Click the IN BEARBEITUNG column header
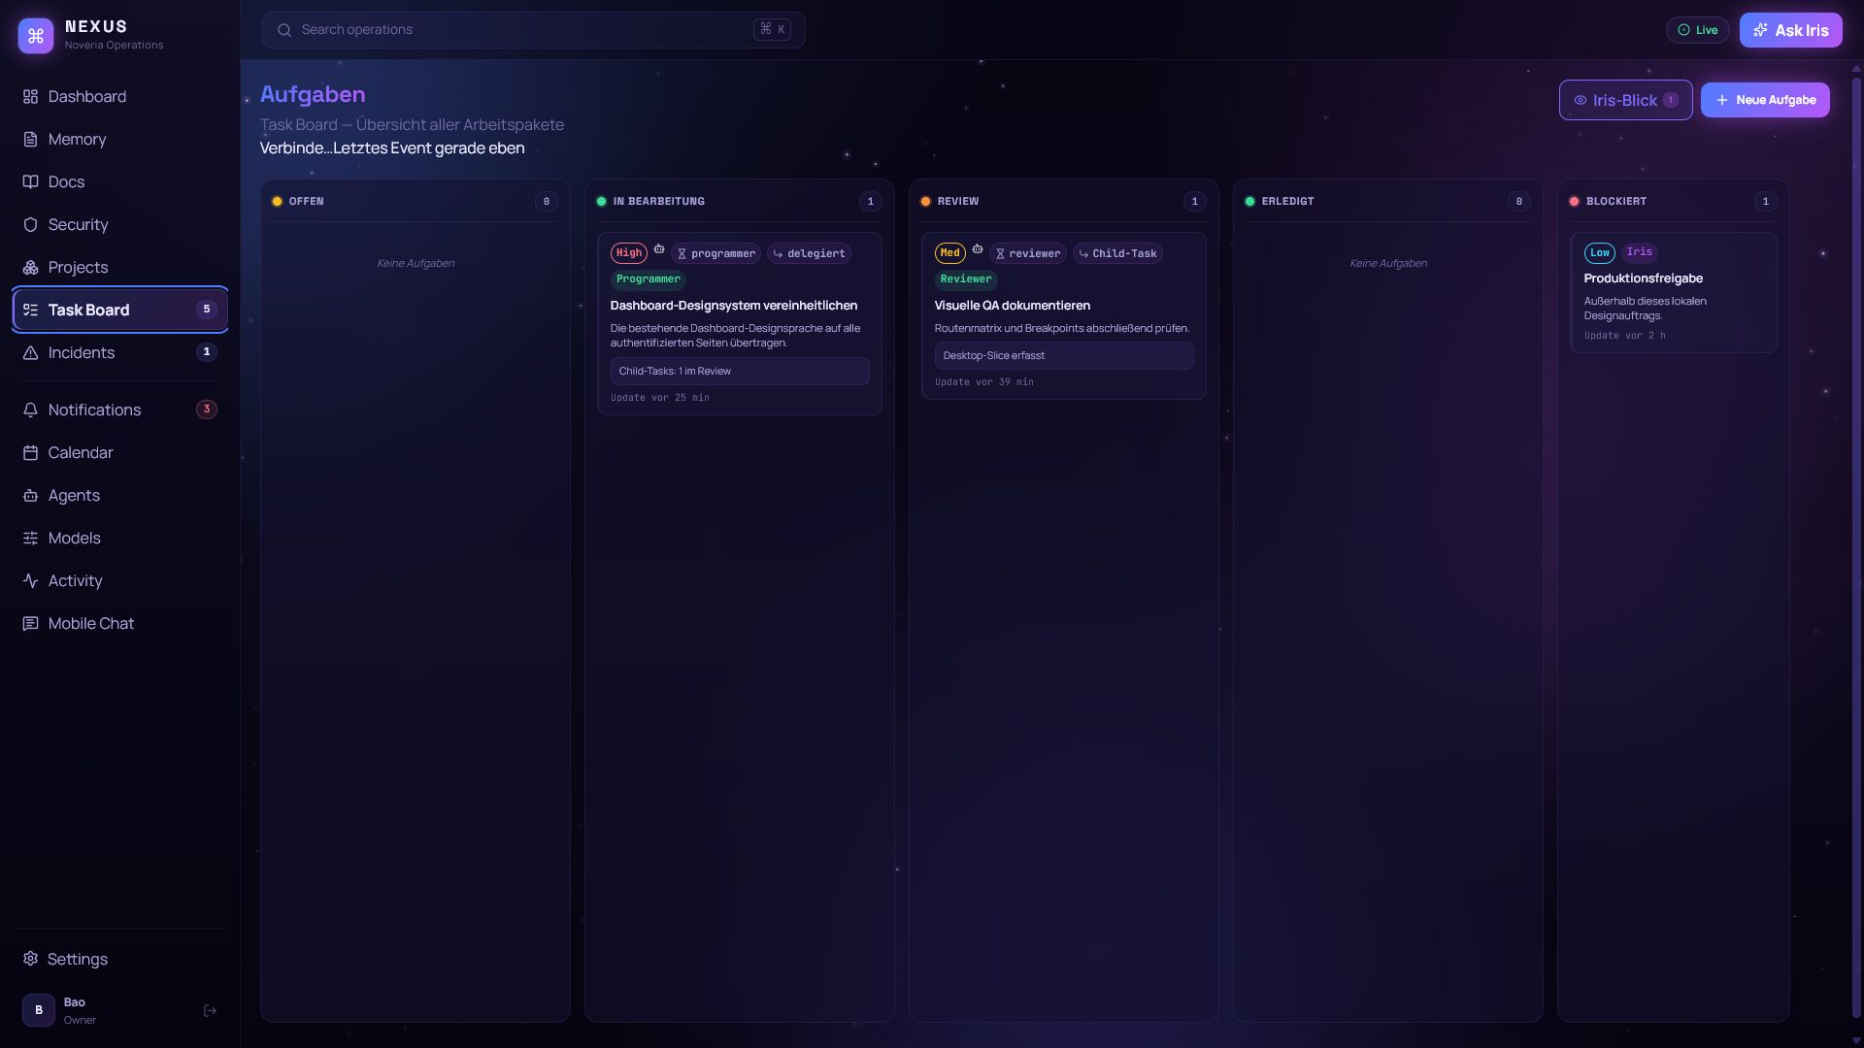1864x1048 pixels. pyautogui.click(x=740, y=201)
